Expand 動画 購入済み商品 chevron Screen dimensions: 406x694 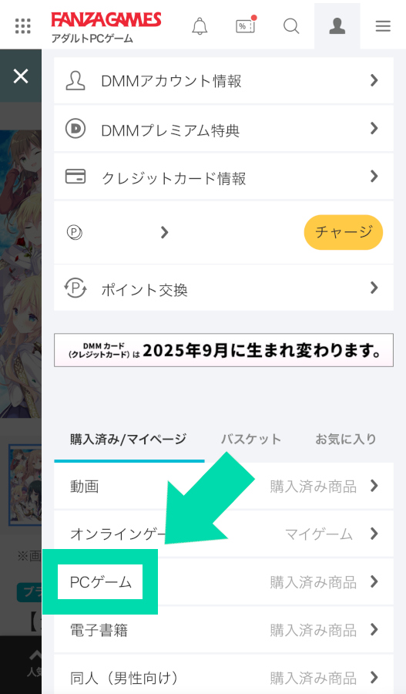[374, 486]
